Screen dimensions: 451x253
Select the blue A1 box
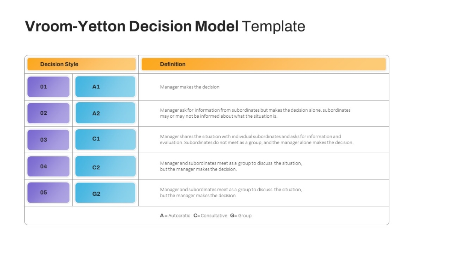(105, 87)
